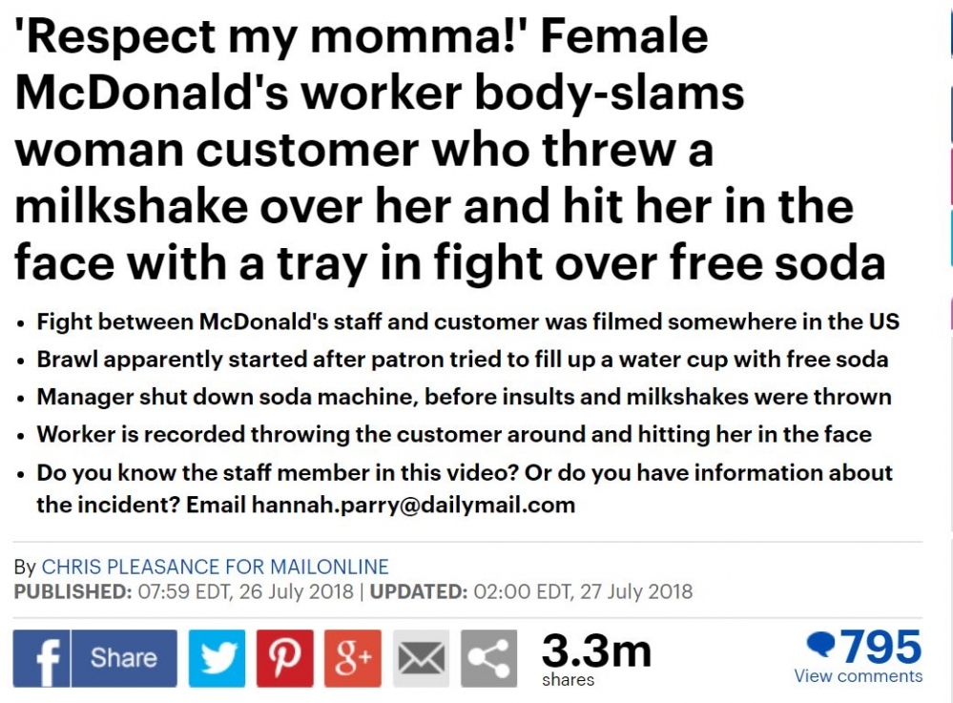Open the View comments link
This screenshot has height=703, width=953.
click(x=858, y=676)
